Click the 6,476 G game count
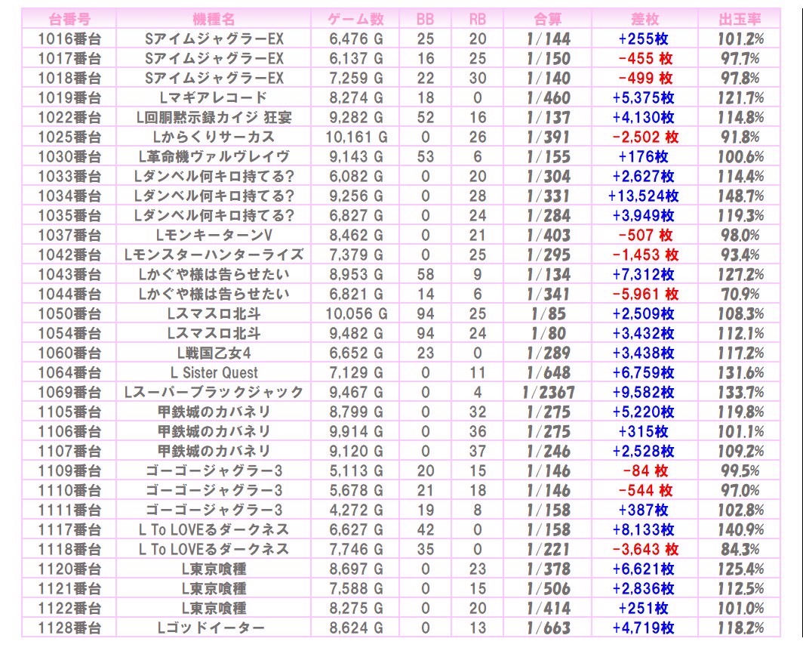Image resolution: width=803 pixels, height=657 pixels. pos(356,39)
